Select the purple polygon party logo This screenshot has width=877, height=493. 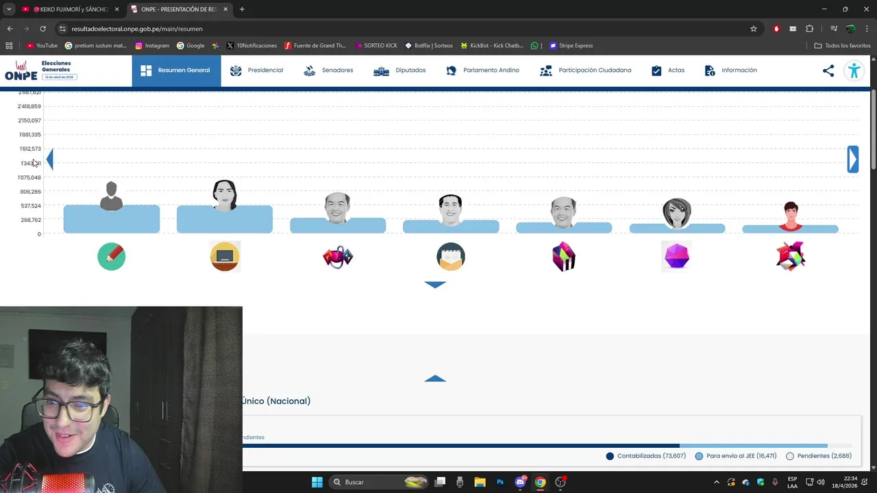[677, 256]
